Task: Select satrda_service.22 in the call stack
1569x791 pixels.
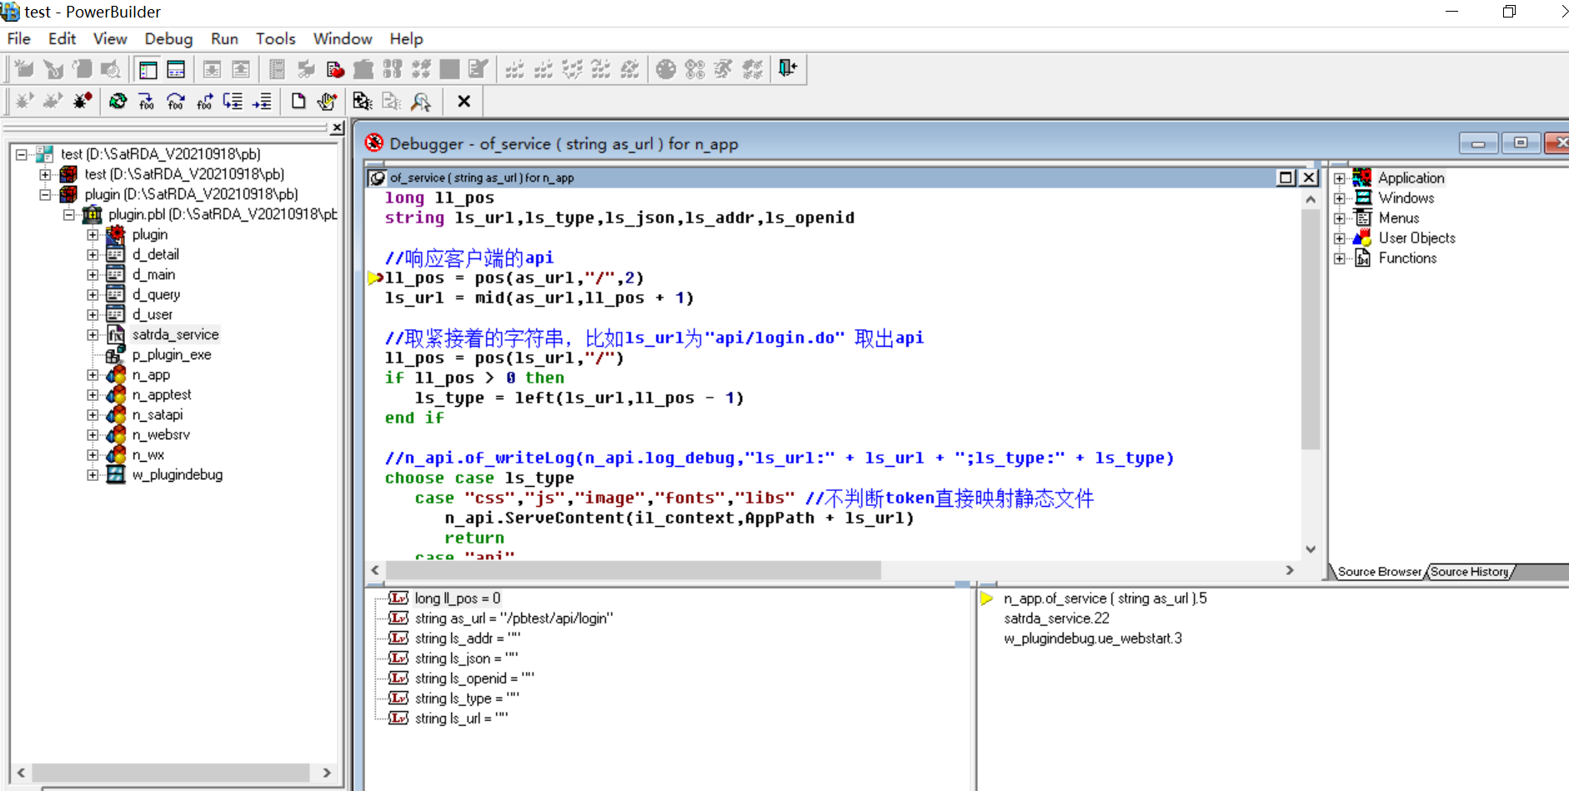Action: click(x=1057, y=618)
